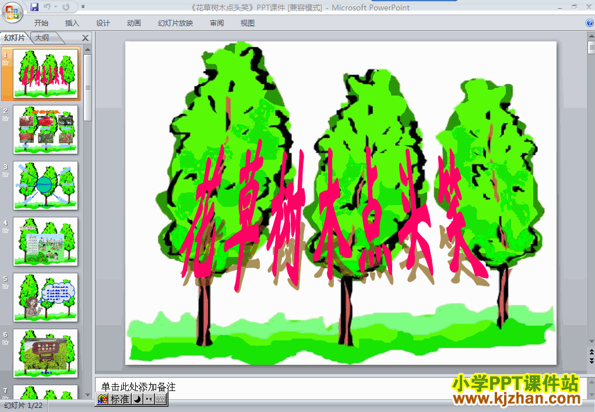The height and width of the screenshot is (412, 595).
Task: Open the Office button menu
Action: click(x=12, y=12)
